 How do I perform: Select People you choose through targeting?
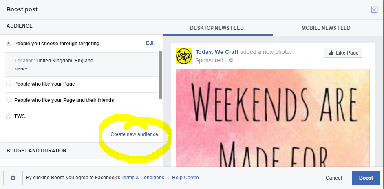[x=9, y=43]
